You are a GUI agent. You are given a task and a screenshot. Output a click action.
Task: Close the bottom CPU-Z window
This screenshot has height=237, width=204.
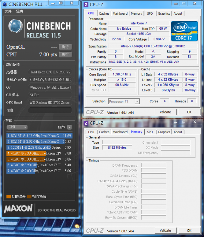point(195,122)
